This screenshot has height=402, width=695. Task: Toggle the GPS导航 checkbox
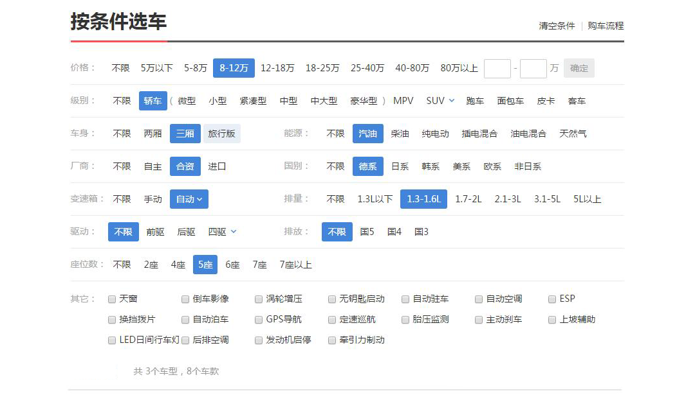pyautogui.click(x=259, y=320)
